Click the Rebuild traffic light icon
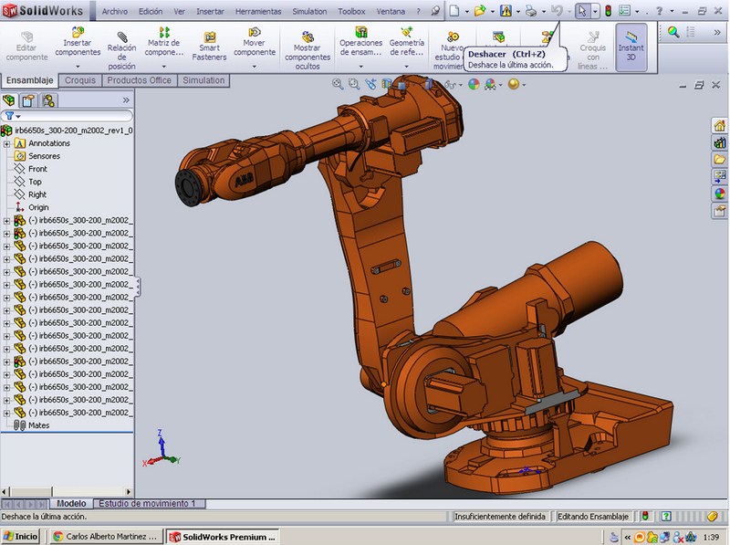730x545 pixels. click(608, 11)
